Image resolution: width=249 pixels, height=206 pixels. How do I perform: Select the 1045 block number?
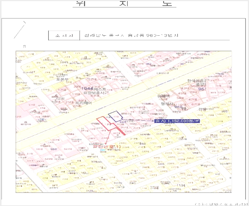[64, 62]
